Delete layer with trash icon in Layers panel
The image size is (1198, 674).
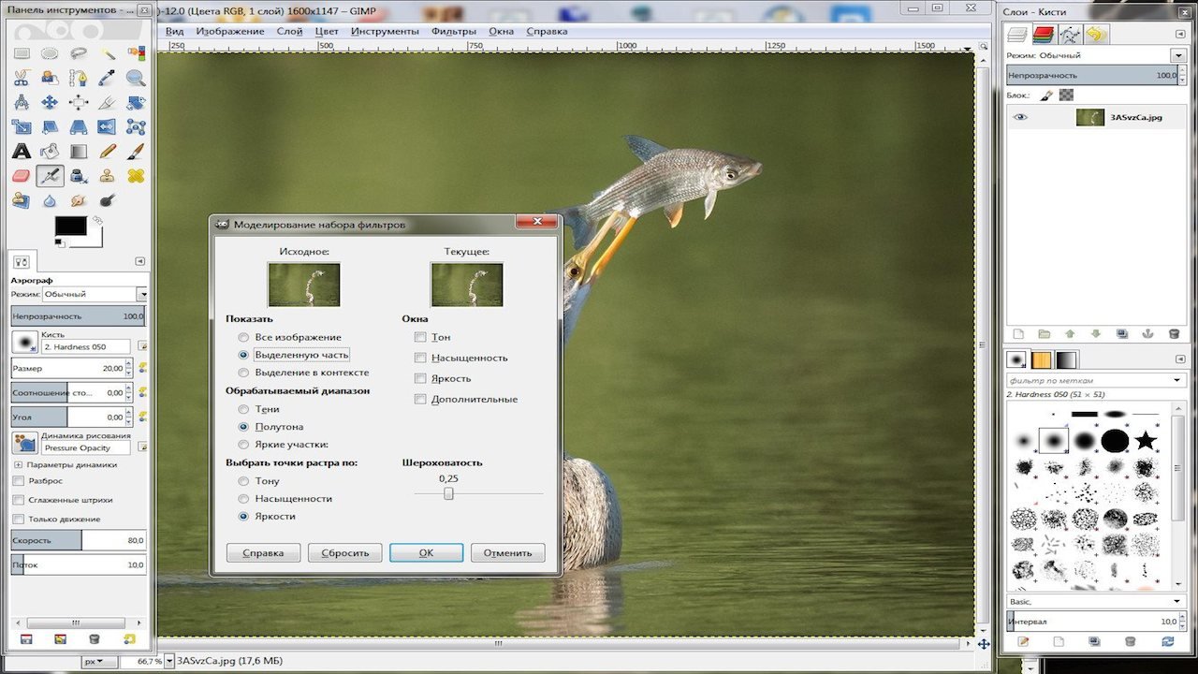click(1174, 333)
